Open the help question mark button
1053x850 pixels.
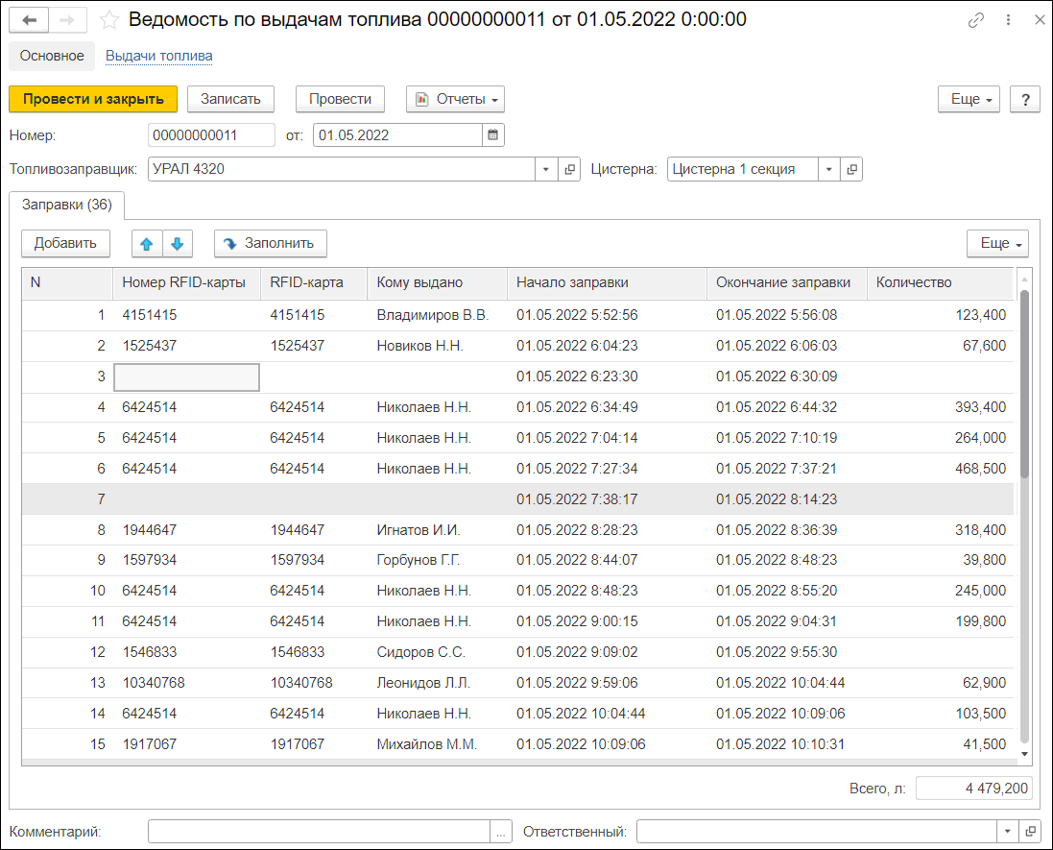(1025, 100)
